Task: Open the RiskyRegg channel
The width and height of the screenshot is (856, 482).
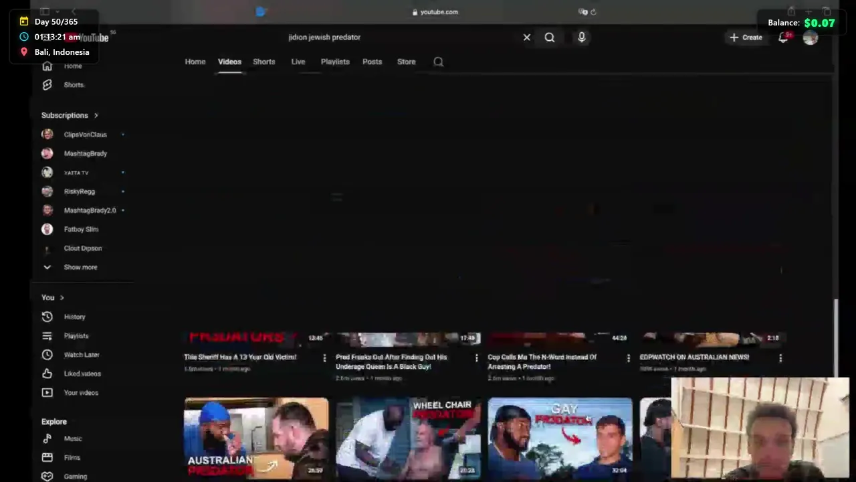Action: tap(79, 191)
